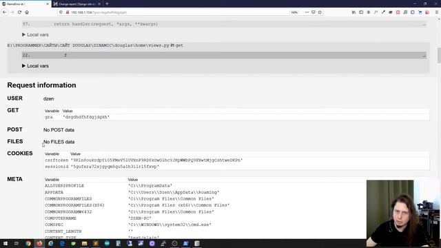Viewport: 441px width, 248px height.
Task: Click the GET value 'dsgdhdfhfdgjdgkh'
Action: (x=86, y=117)
